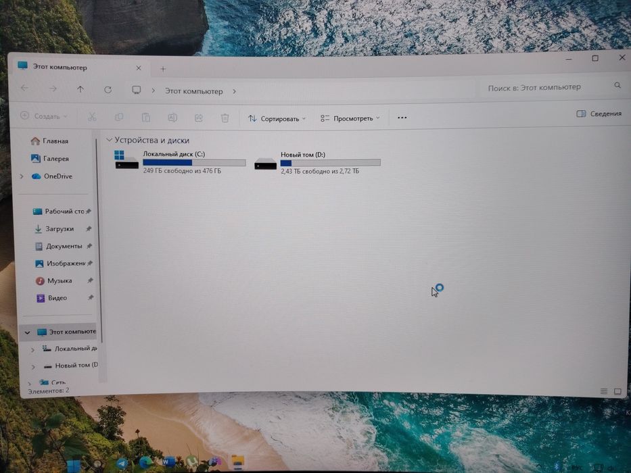Open Загрузки in the sidebar
This screenshot has height=473, width=631.
coord(54,228)
